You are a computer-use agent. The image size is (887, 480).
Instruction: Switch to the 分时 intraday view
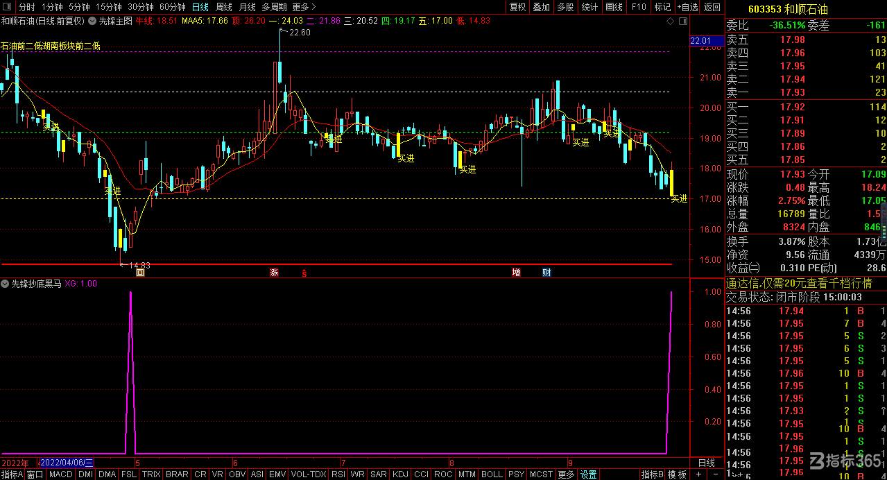pyautogui.click(x=26, y=7)
